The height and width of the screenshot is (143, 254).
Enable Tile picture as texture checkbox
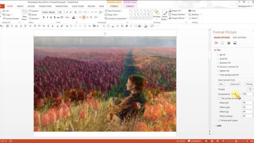[219, 99]
